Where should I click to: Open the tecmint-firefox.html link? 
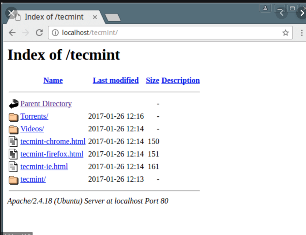pos(52,154)
